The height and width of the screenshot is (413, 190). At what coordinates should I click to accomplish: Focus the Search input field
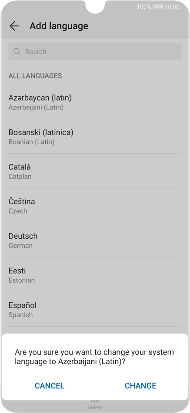(95, 51)
